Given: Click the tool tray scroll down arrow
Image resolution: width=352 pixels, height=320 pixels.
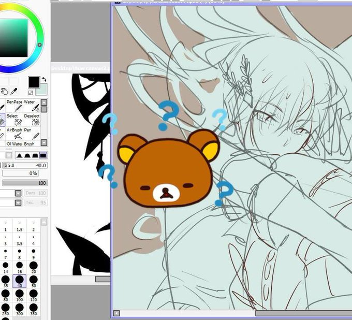Looking at the screenshot, I should (44, 142).
